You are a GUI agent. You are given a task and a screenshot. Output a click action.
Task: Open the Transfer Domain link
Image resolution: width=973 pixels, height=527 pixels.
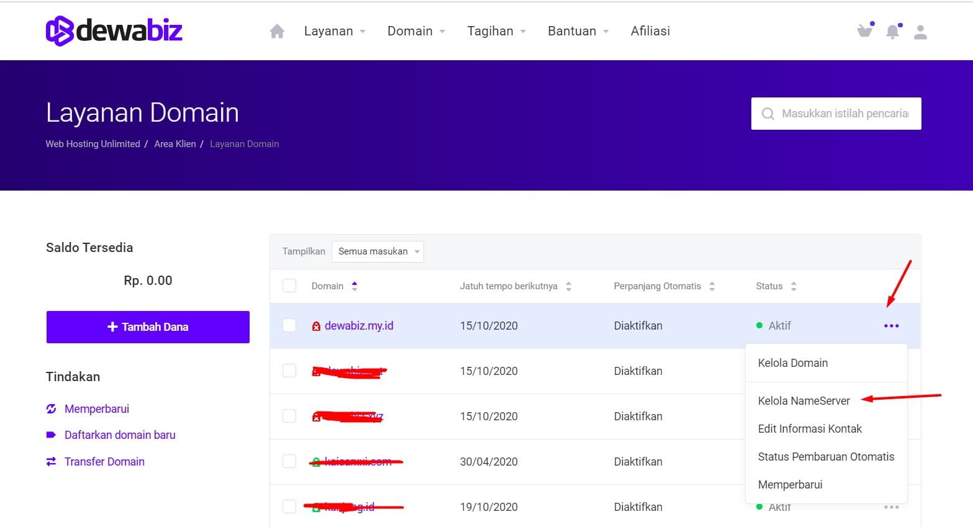point(104,462)
